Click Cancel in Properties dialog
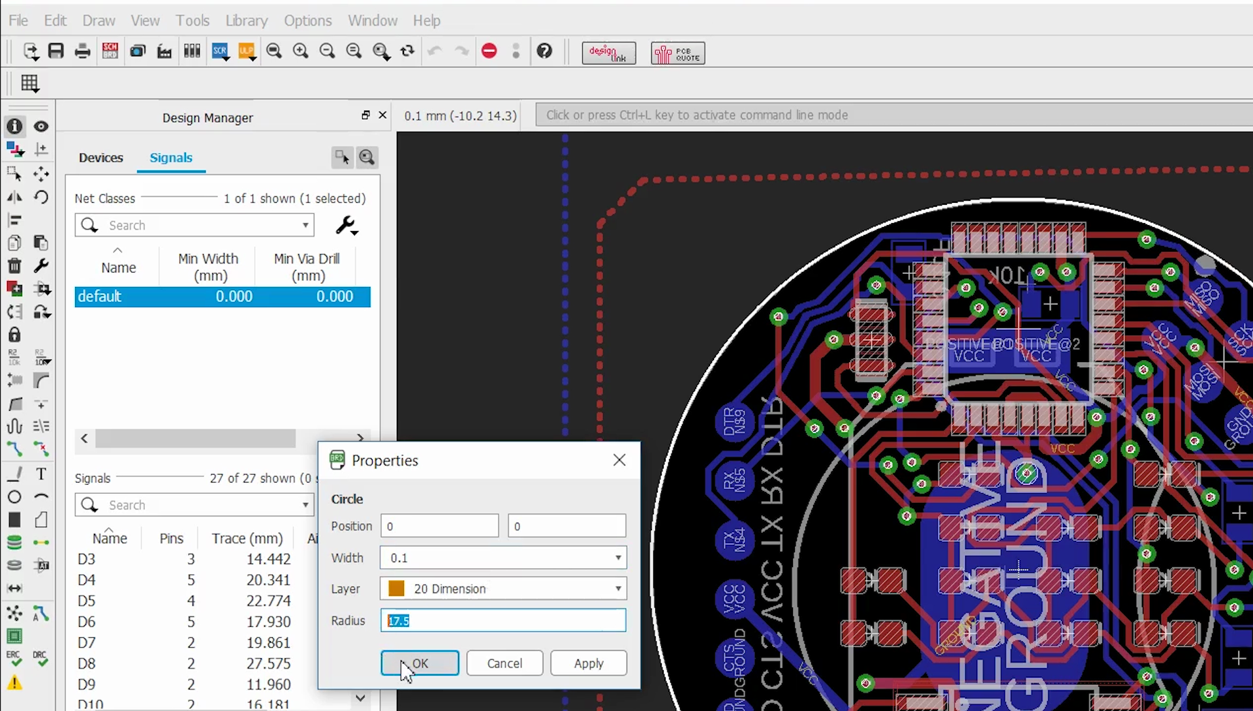The height and width of the screenshot is (711, 1253). click(504, 663)
